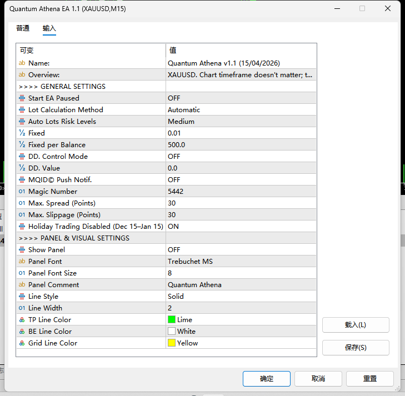Click the enum icon beside Lot Calculation Method
This screenshot has height=396, width=405.
tap(22, 110)
